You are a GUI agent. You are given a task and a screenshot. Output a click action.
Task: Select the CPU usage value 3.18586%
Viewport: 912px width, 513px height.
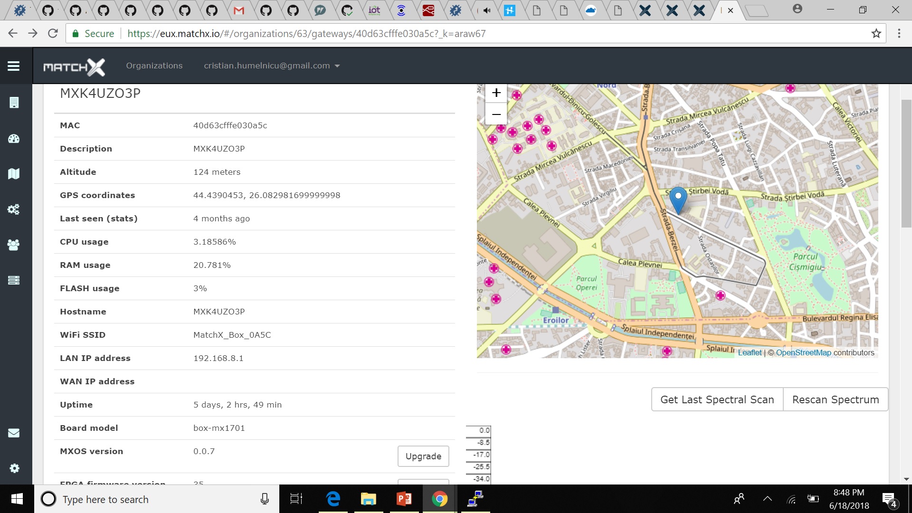point(215,242)
